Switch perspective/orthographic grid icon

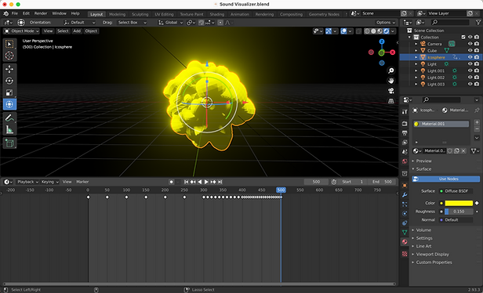[391, 101]
